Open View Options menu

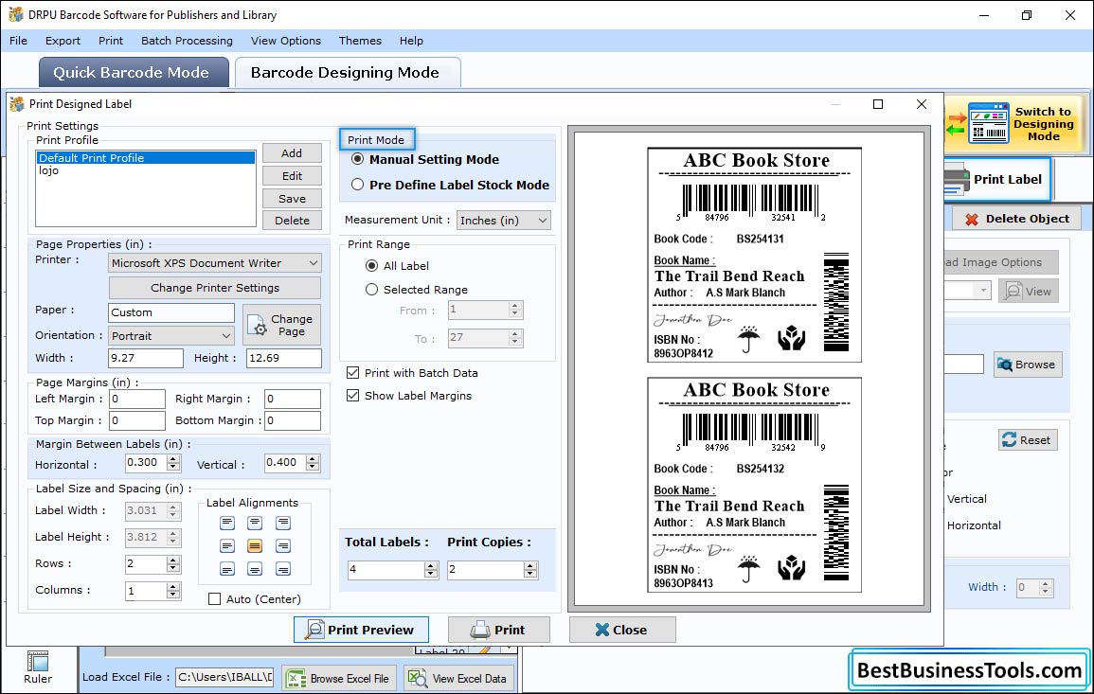[286, 41]
